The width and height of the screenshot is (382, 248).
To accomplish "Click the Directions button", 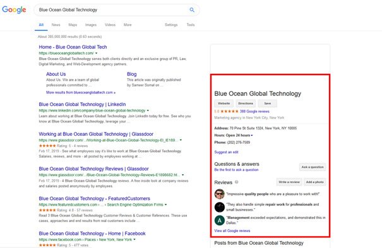I will [x=246, y=103].
